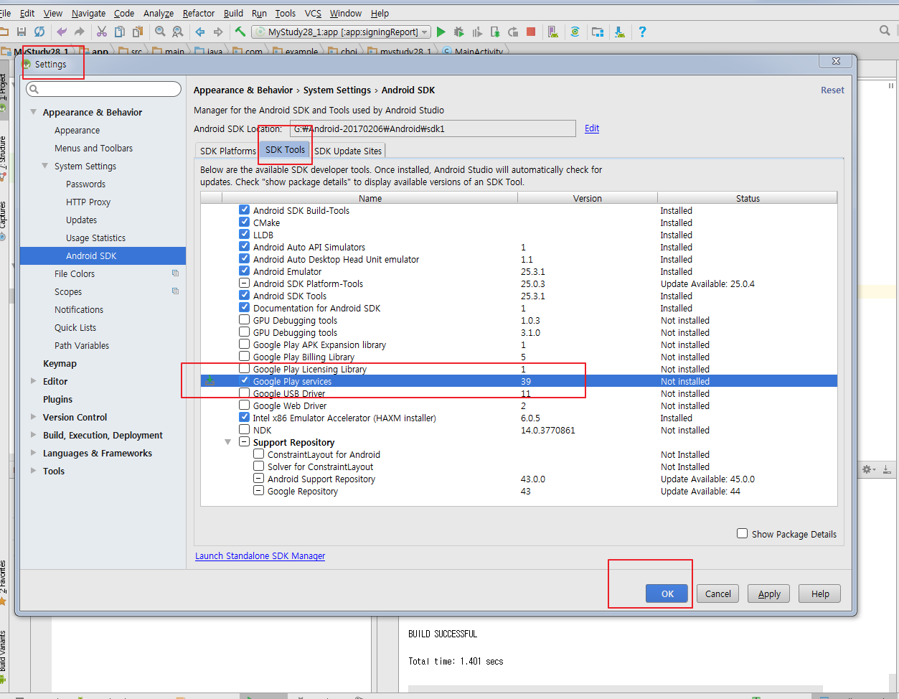Click the OK button
Screen dimensions: 899x699
pyautogui.click(x=667, y=594)
